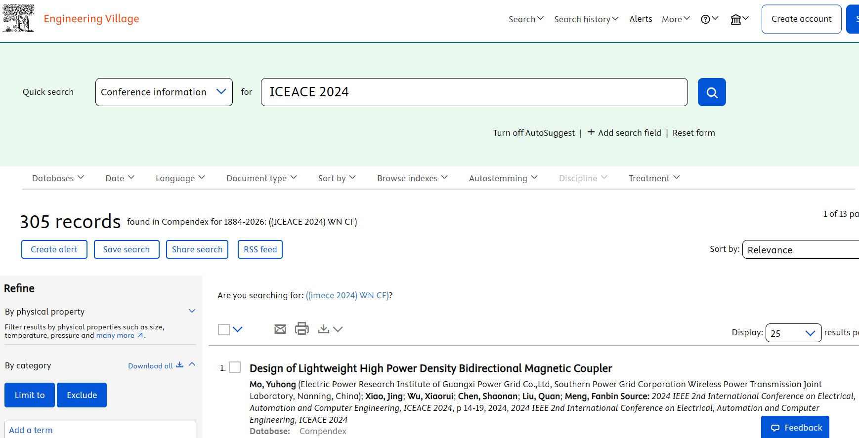Click the blue magnifier search button
The width and height of the screenshot is (859, 438).
pos(712,92)
